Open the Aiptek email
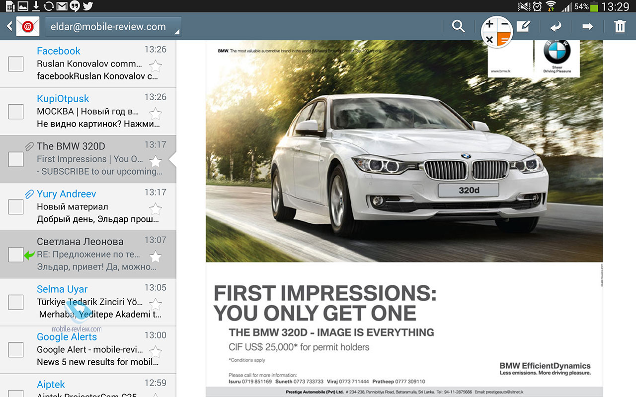Image resolution: width=636 pixels, height=397 pixels. pyautogui.click(x=88, y=386)
